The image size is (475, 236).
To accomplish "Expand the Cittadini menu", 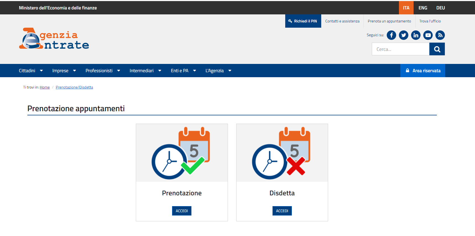I will tap(31, 71).
